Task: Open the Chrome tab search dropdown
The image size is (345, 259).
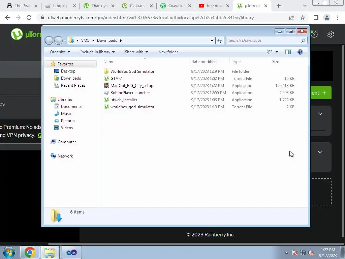Action: [305, 6]
